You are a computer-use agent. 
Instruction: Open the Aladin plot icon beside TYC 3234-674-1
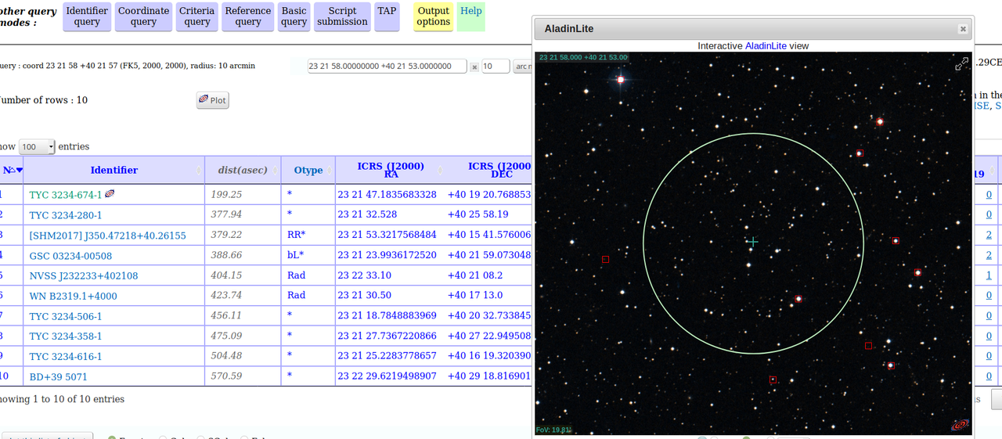click(110, 193)
